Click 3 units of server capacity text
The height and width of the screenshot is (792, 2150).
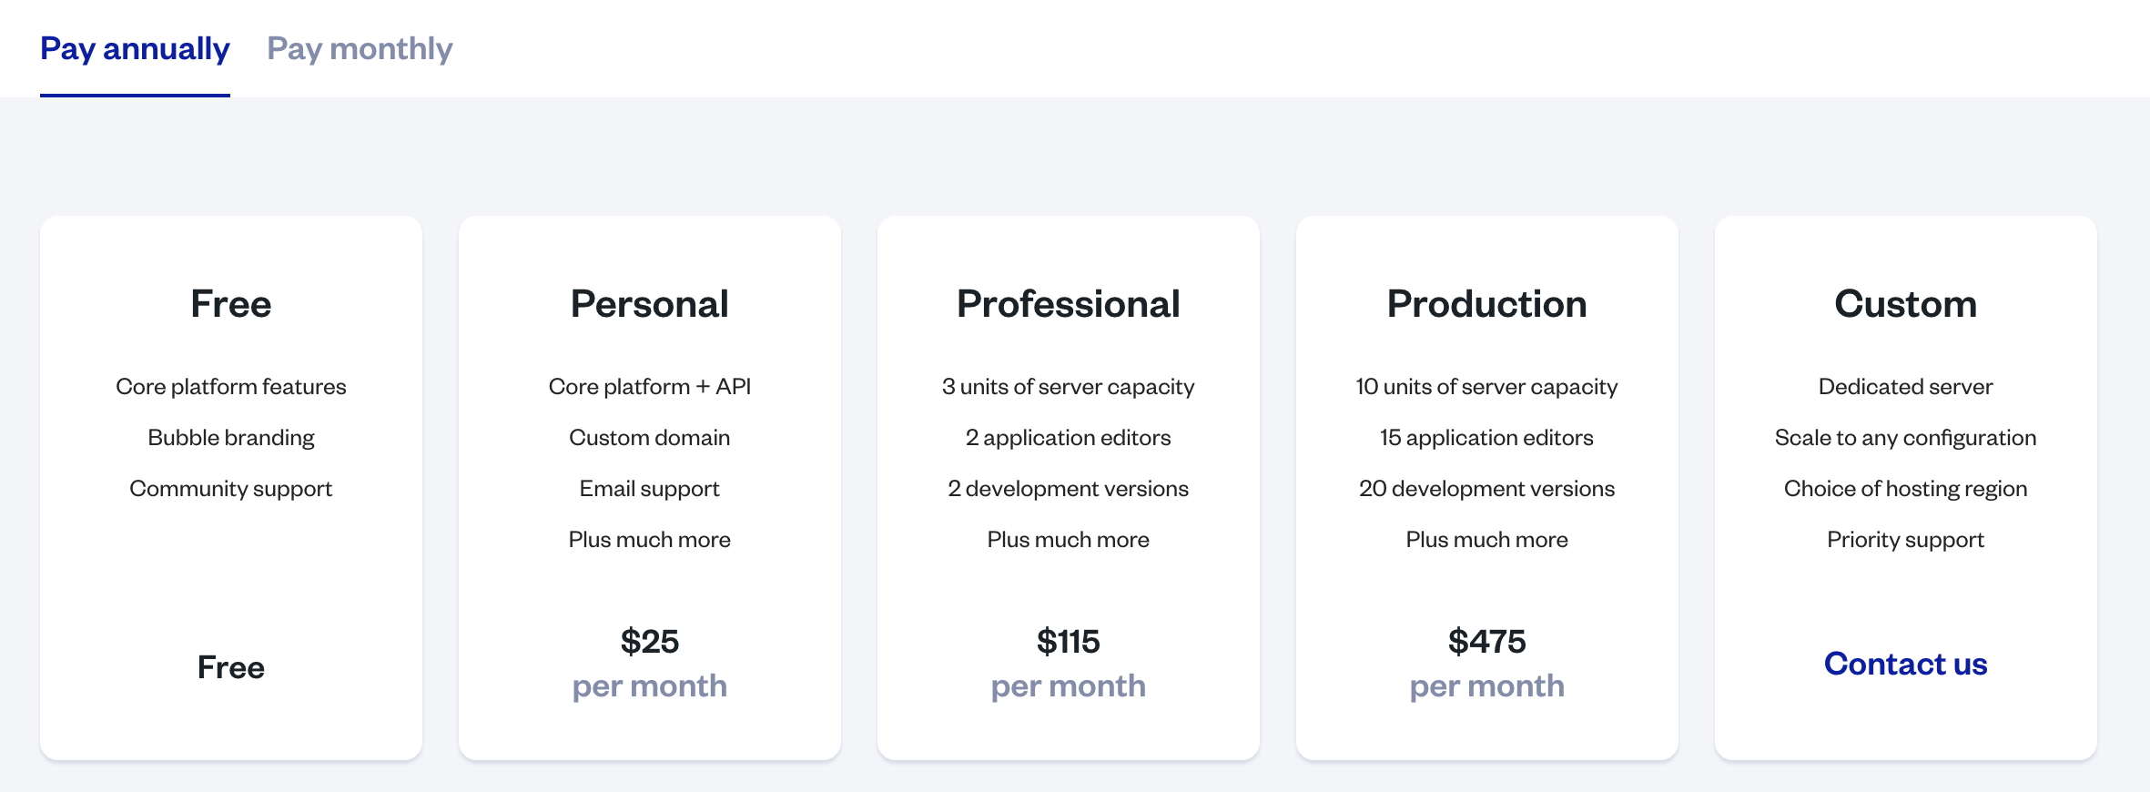click(1068, 387)
